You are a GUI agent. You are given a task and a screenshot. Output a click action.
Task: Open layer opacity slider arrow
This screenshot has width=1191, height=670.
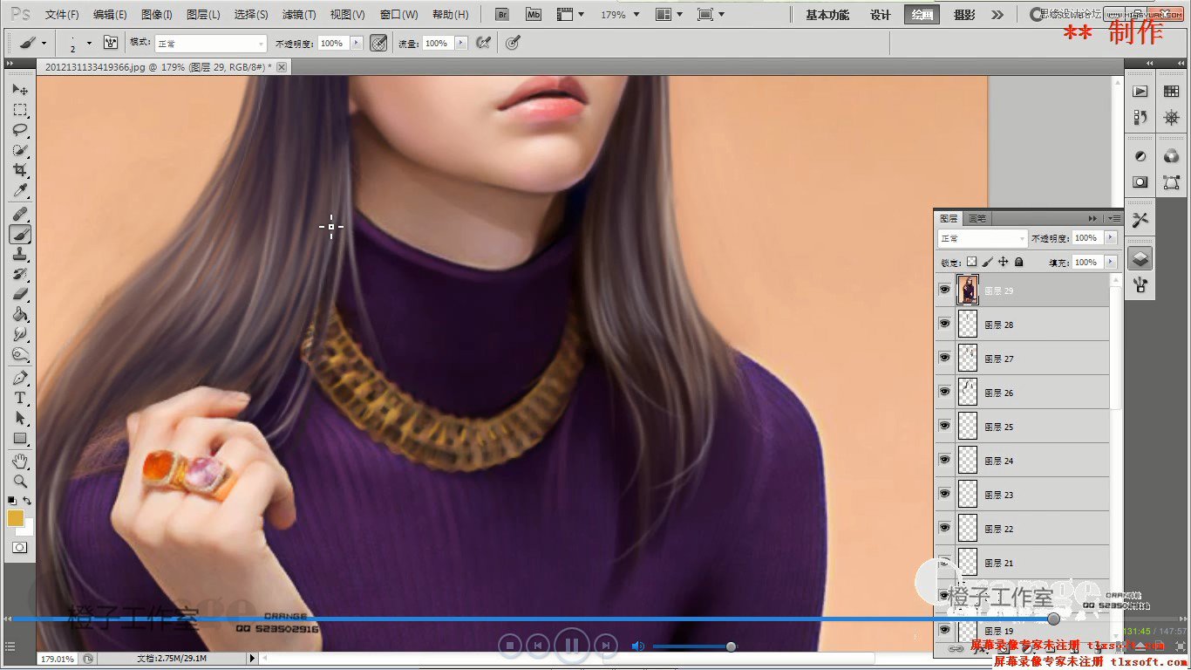[x=1111, y=238]
